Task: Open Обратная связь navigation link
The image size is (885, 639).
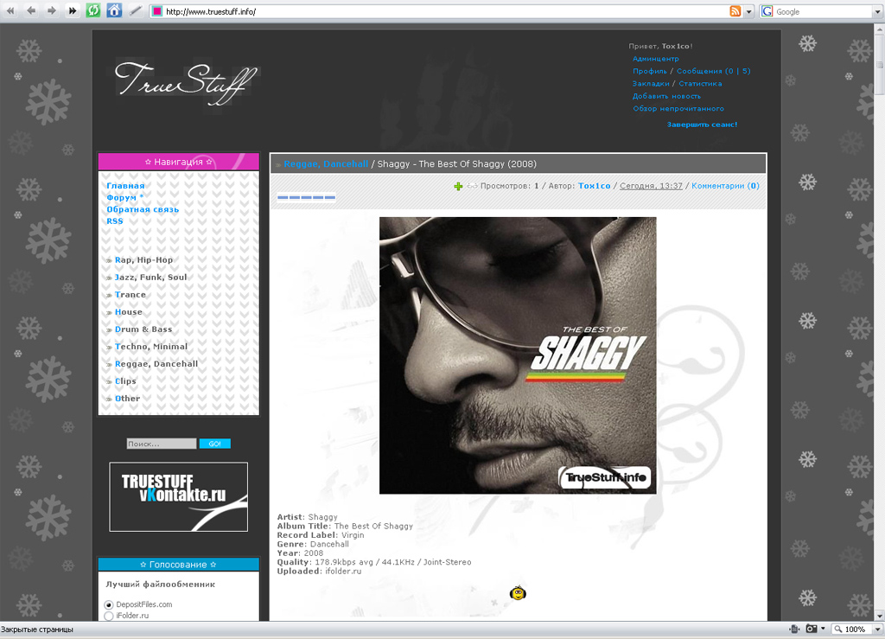Action: coord(143,209)
